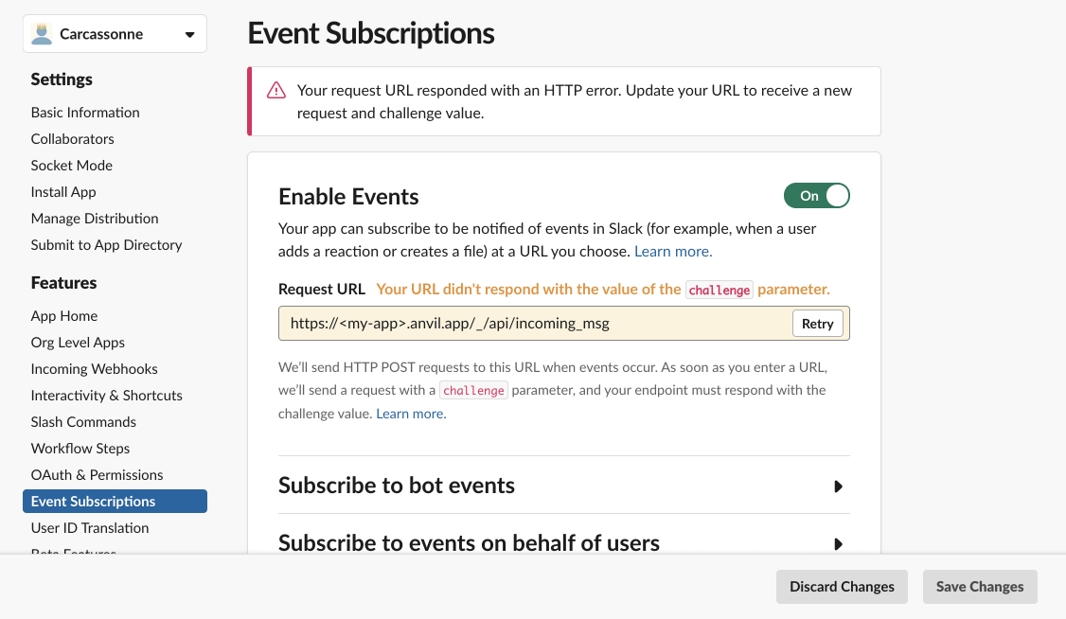Click the Retry button in Request URL
Image resolution: width=1066 pixels, height=619 pixels.
pyautogui.click(x=817, y=324)
